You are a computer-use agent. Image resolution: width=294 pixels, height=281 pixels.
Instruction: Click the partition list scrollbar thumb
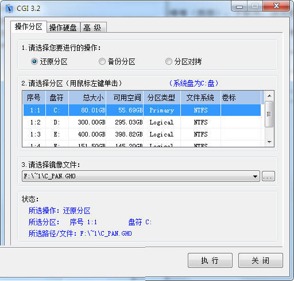coord(269,114)
